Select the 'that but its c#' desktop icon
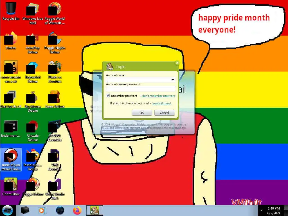The height and width of the screenshot is (216, 288). [11, 99]
